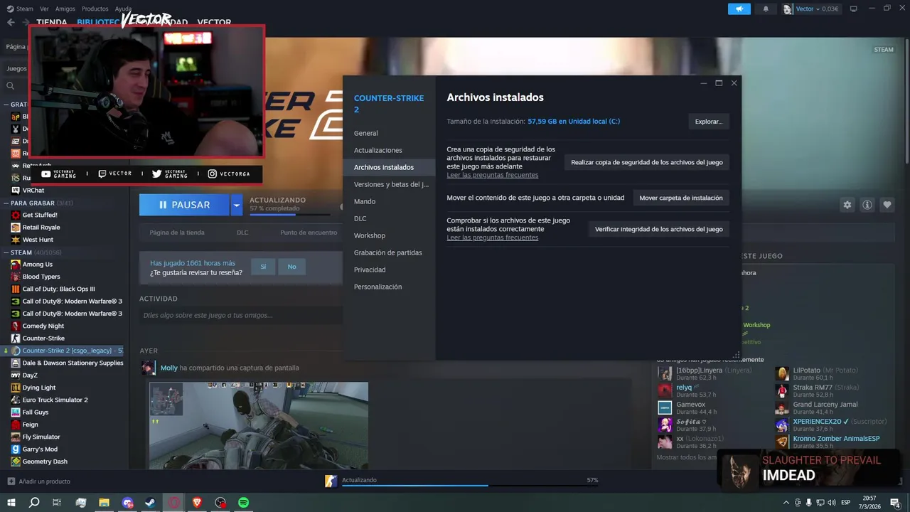The height and width of the screenshot is (512, 910).
Task: Open the Windows notification center
Action: (895, 503)
